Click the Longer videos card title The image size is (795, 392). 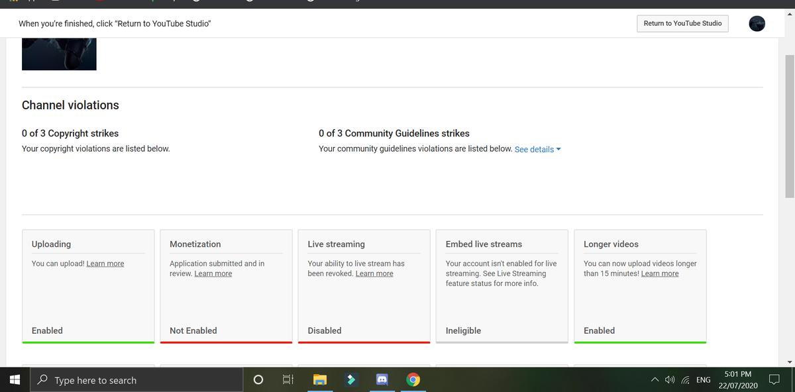(x=611, y=244)
